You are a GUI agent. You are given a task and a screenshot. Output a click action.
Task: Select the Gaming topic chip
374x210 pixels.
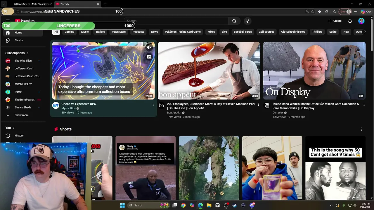(x=69, y=32)
